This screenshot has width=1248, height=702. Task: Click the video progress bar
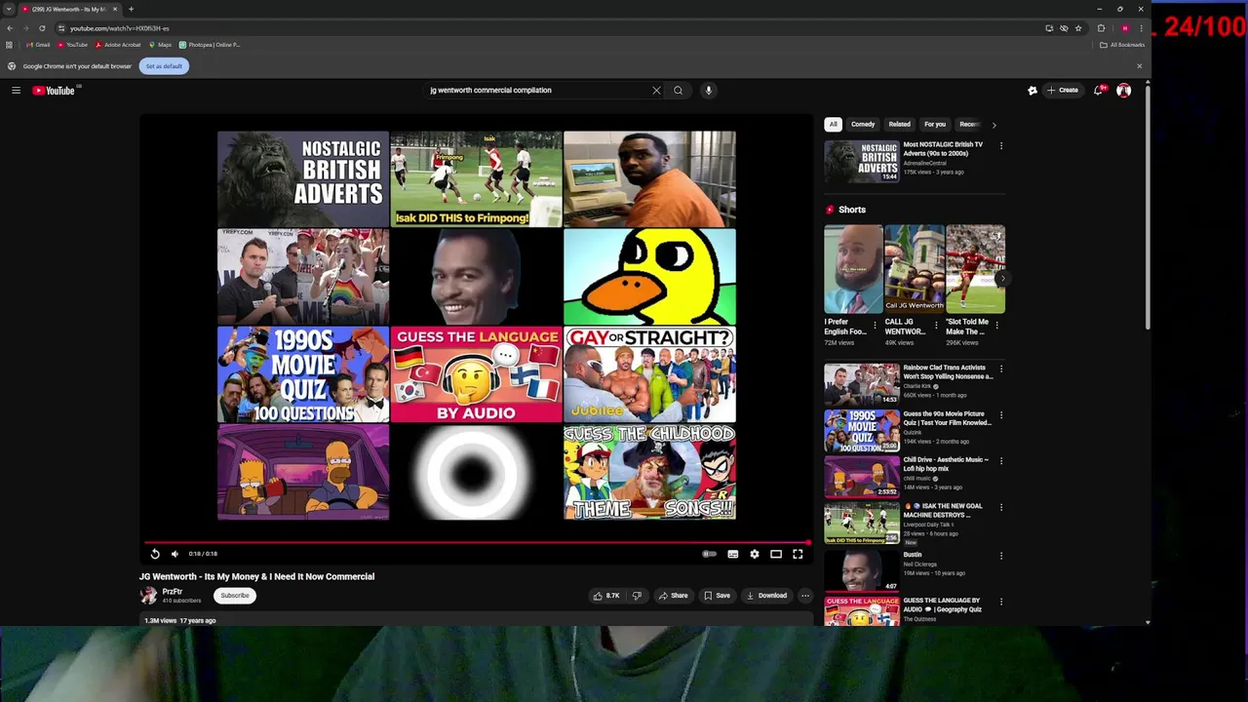pos(477,542)
